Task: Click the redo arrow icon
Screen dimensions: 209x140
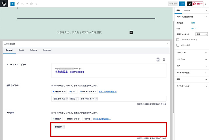Action: [x=27, y=4]
